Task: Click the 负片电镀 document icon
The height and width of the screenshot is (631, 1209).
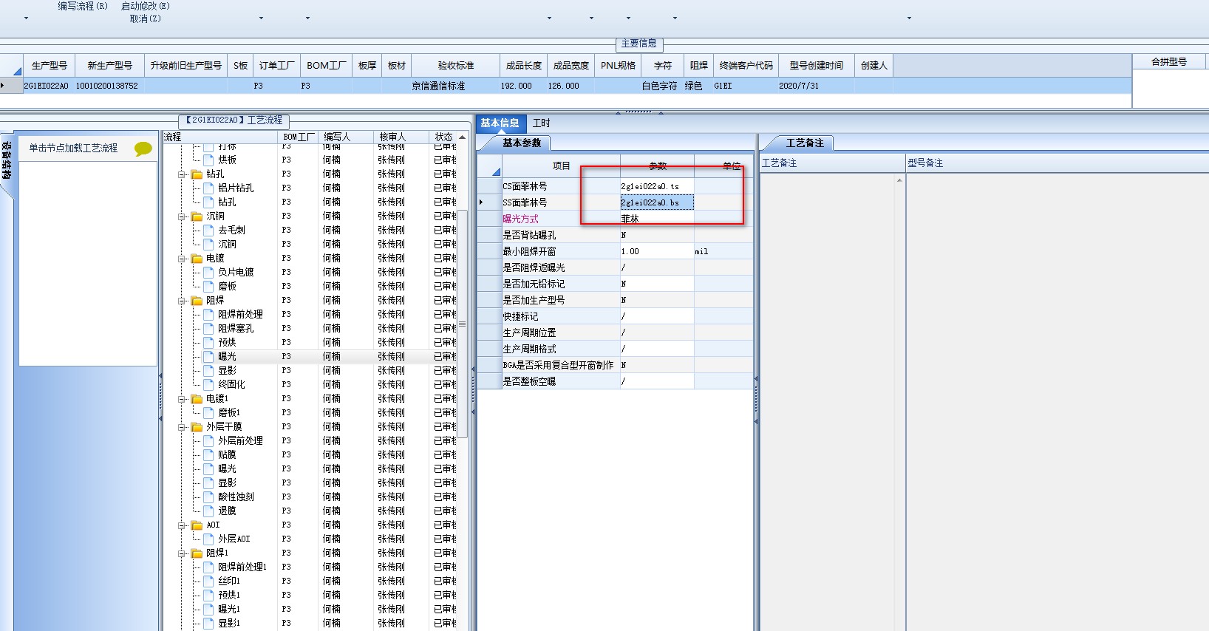Action: [x=208, y=272]
